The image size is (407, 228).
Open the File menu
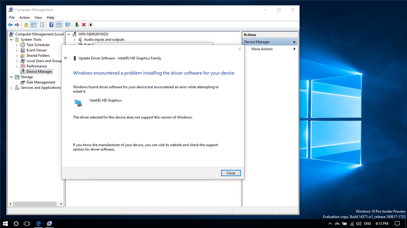pyautogui.click(x=12, y=17)
